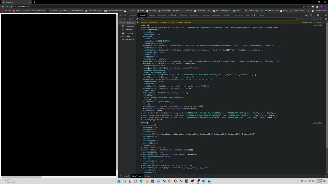Screen dimensions: 328x184
Task: Expand the barrier: InstancedMesh entry
Action: (x=142, y=28)
